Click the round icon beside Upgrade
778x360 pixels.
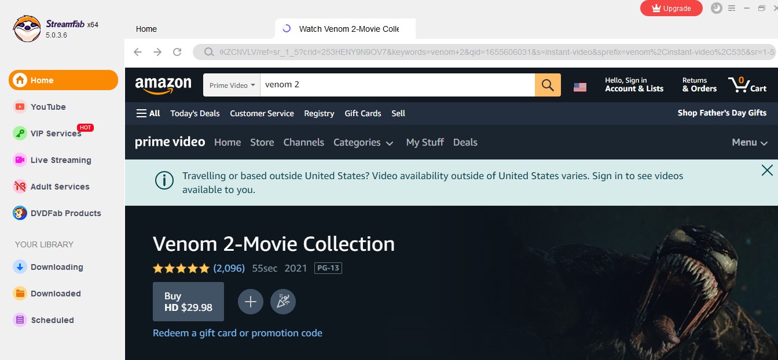click(x=717, y=8)
